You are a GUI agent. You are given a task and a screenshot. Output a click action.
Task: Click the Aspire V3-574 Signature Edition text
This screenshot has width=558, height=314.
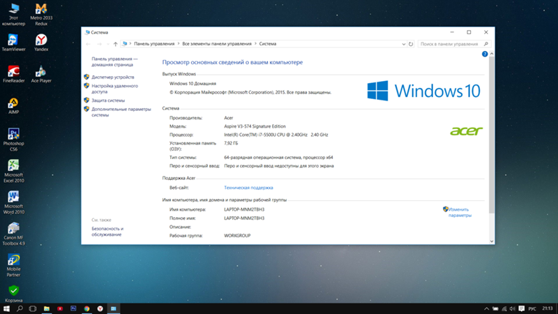pos(255,126)
